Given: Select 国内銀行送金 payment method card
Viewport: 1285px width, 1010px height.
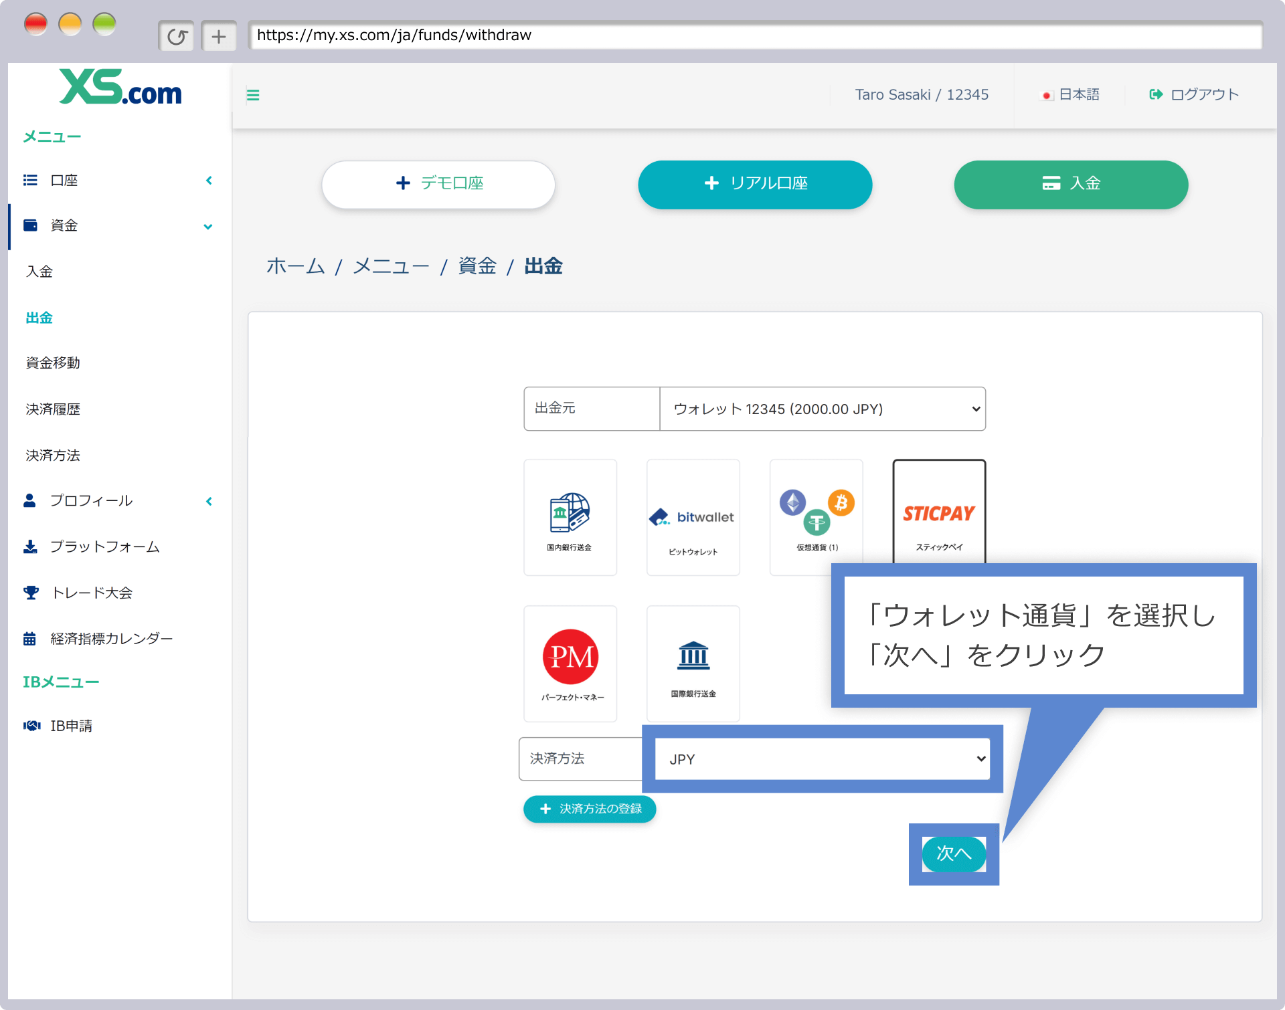Looking at the screenshot, I should pyautogui.click(x=570, y=517).
